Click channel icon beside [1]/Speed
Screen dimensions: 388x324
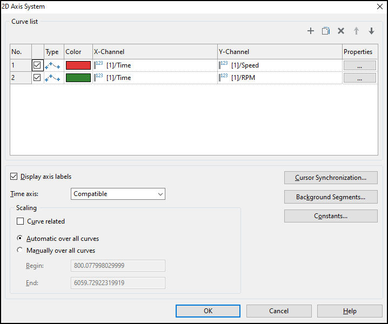click(x=223, y=65)
